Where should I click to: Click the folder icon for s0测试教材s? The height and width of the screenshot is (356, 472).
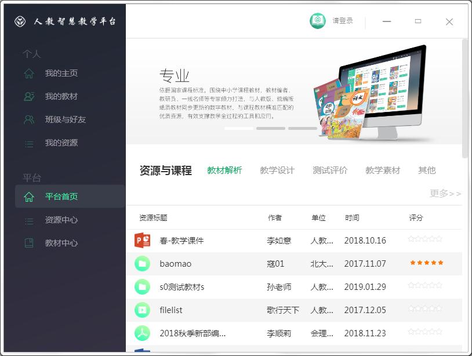click(x=143, y=287)
